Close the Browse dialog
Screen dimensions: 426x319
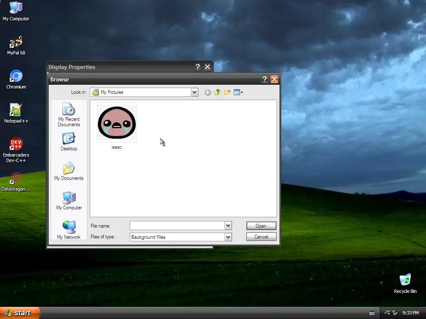pos(275,79)
